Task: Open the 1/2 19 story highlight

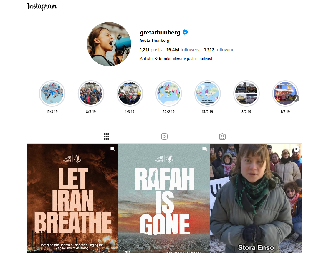Action: coord(285,94)
